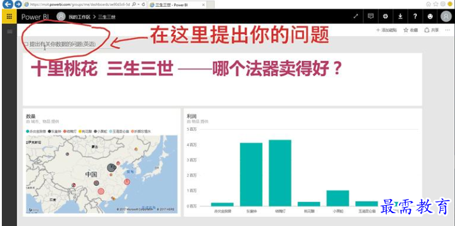Click the 三生三世 dashboard breadcrumb
Screen dimensions: 455x226
107,17
